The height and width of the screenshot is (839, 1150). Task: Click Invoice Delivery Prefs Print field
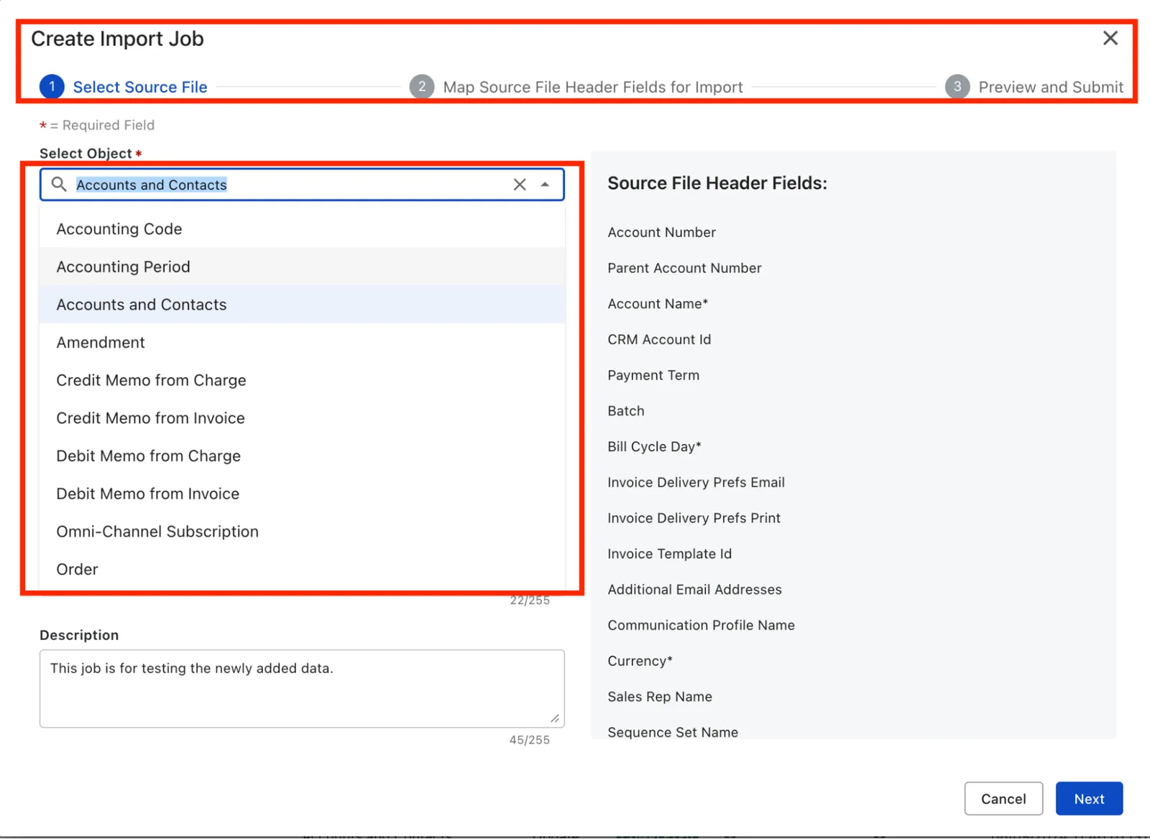[694, 518]
